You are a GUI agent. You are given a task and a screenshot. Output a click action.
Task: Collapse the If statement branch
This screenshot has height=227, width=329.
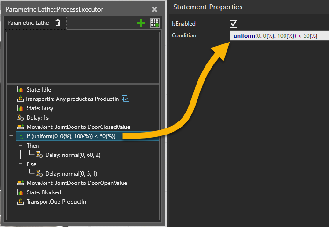click(11, 136)
